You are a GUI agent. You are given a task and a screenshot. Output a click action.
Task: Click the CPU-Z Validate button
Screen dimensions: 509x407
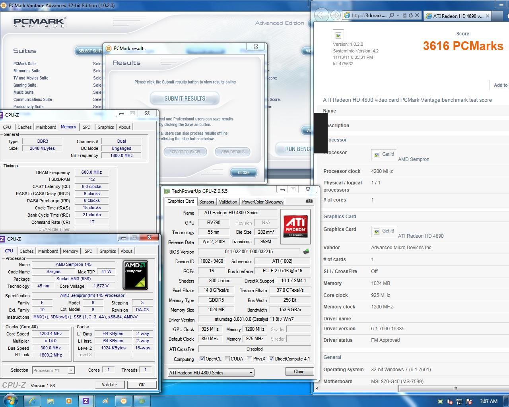tap(109, 385)
